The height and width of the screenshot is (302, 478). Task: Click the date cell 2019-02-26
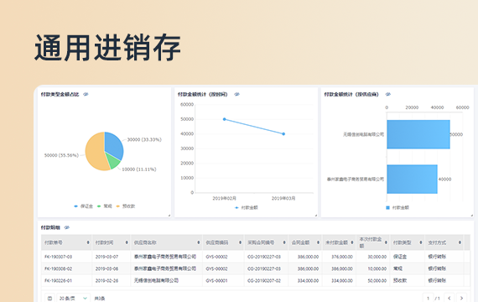[107, 281]
